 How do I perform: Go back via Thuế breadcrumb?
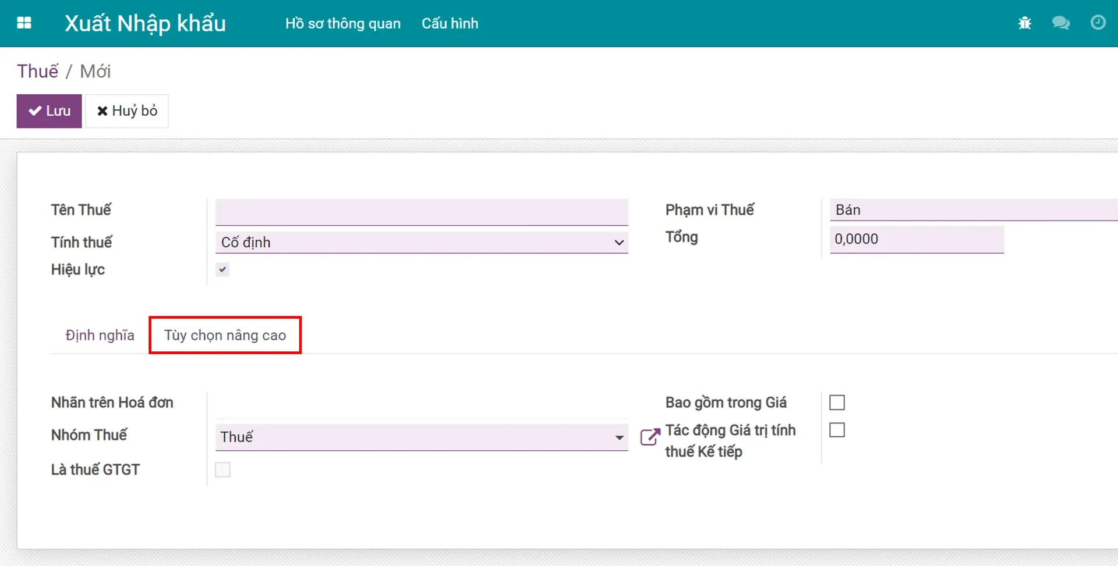point(38,71)
